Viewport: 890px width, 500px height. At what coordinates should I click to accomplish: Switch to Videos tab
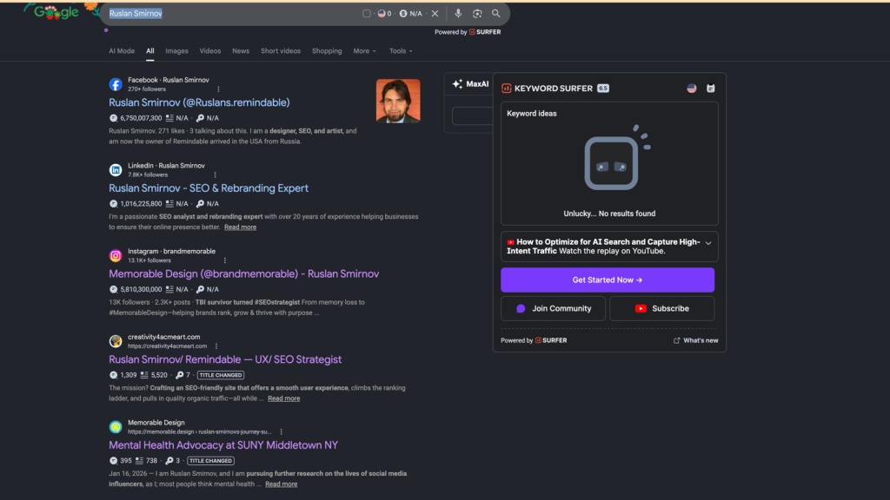point(210,51)
